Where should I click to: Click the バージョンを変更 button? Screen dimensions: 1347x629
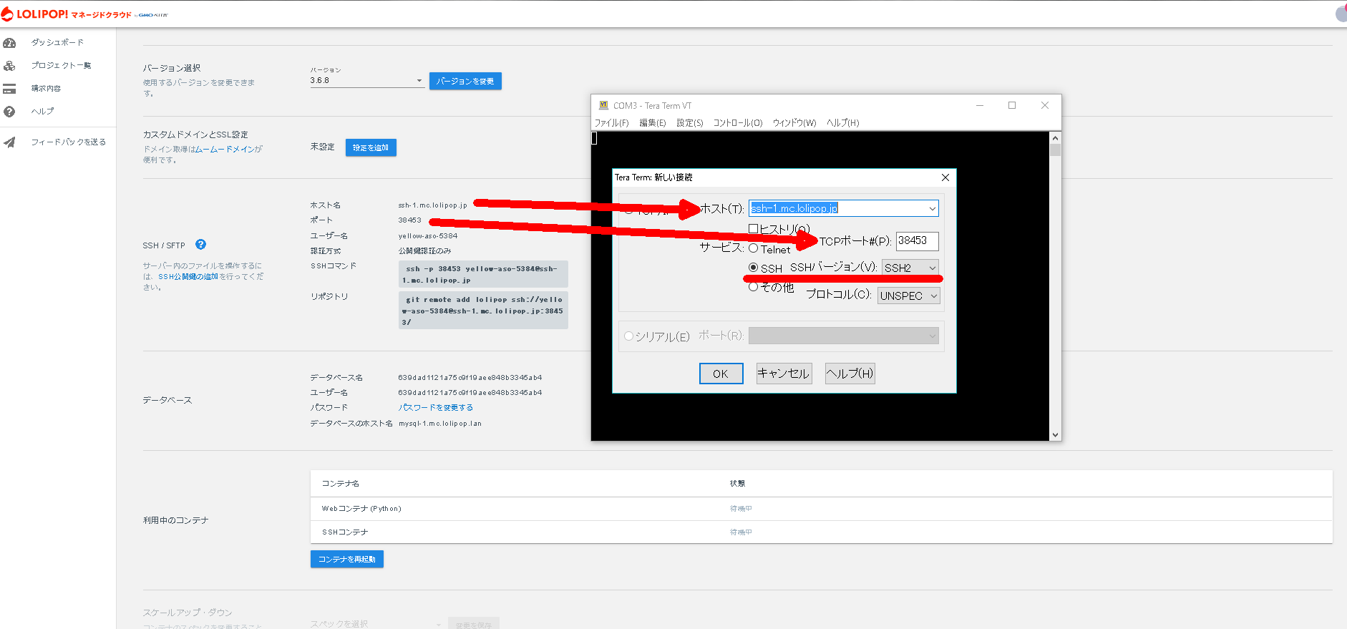click(x=465, y=81)
